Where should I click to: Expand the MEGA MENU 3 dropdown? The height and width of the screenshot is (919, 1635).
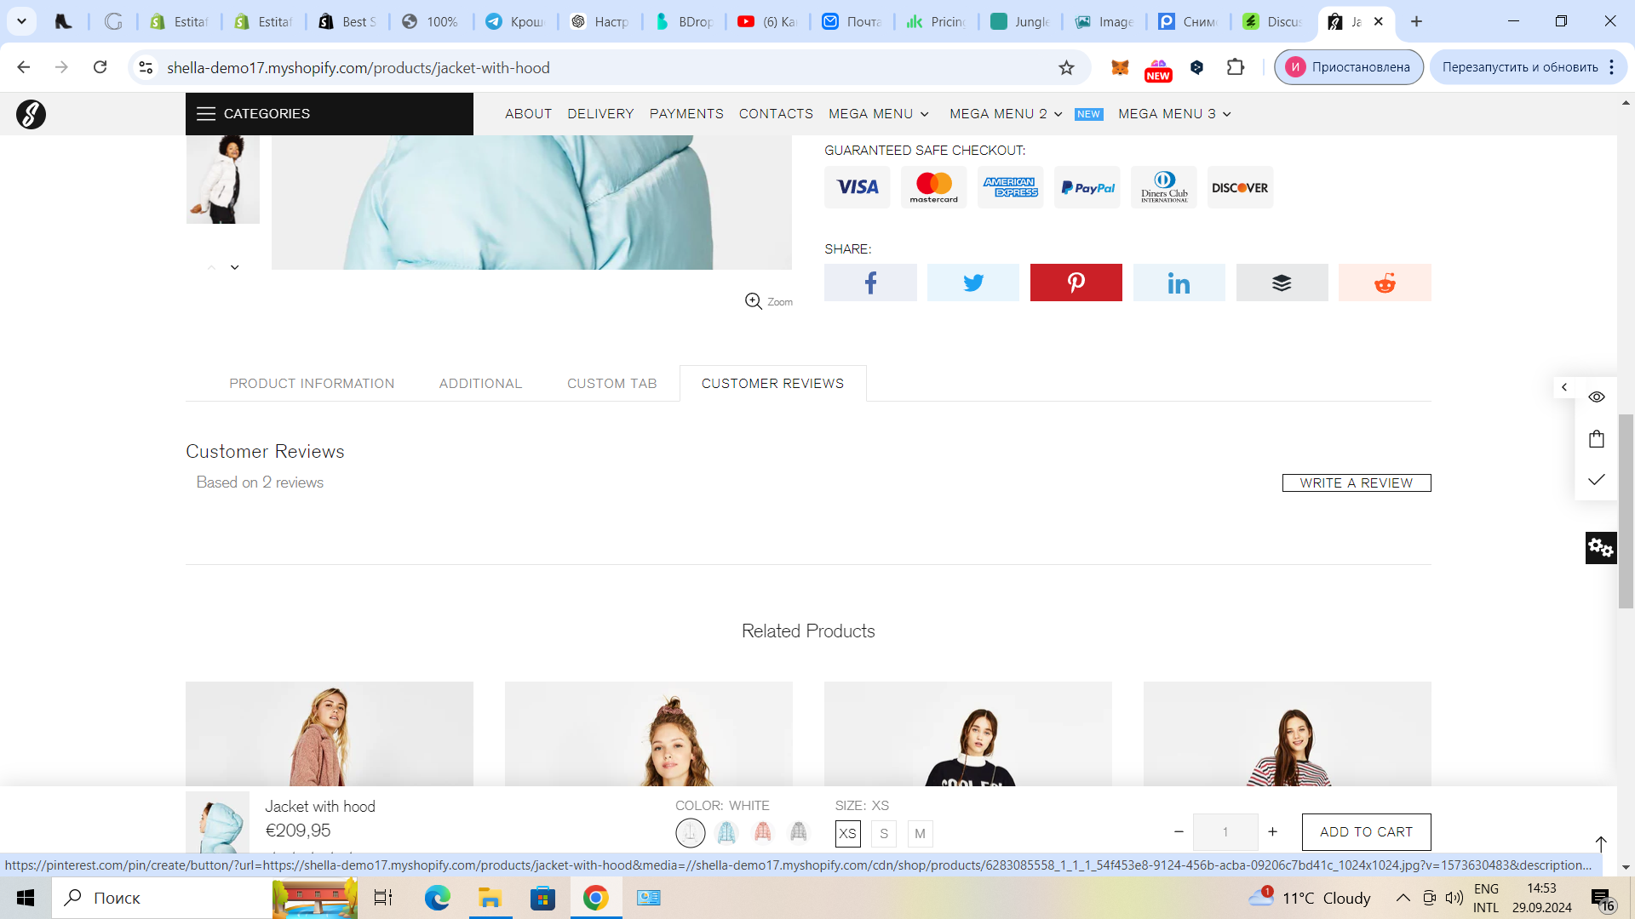pos(1174,114)
